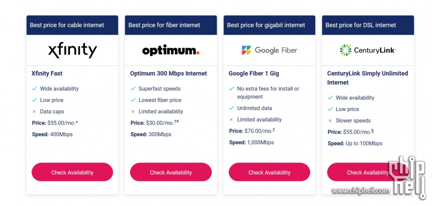This screenshot has width=432, height=206.
Task: Select the Best price for DSL internet header
Action: (x=368, y=25)
